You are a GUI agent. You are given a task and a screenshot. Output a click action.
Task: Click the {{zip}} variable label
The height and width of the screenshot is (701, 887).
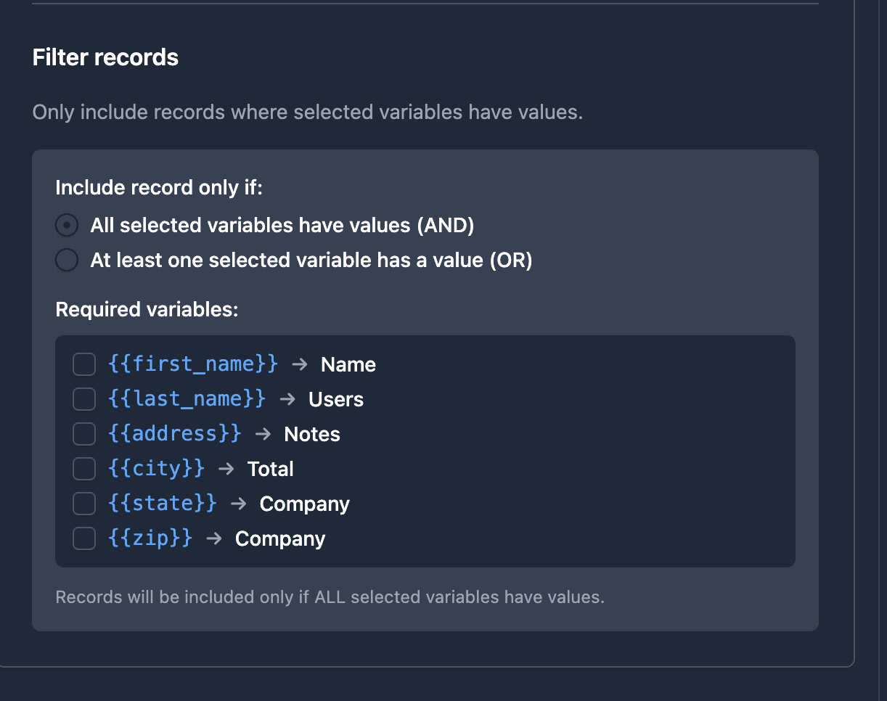pos(150,538)
